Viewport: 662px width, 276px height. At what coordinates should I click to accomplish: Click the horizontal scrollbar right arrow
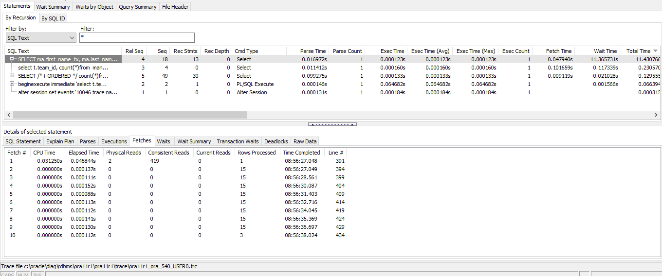point(656,115)
